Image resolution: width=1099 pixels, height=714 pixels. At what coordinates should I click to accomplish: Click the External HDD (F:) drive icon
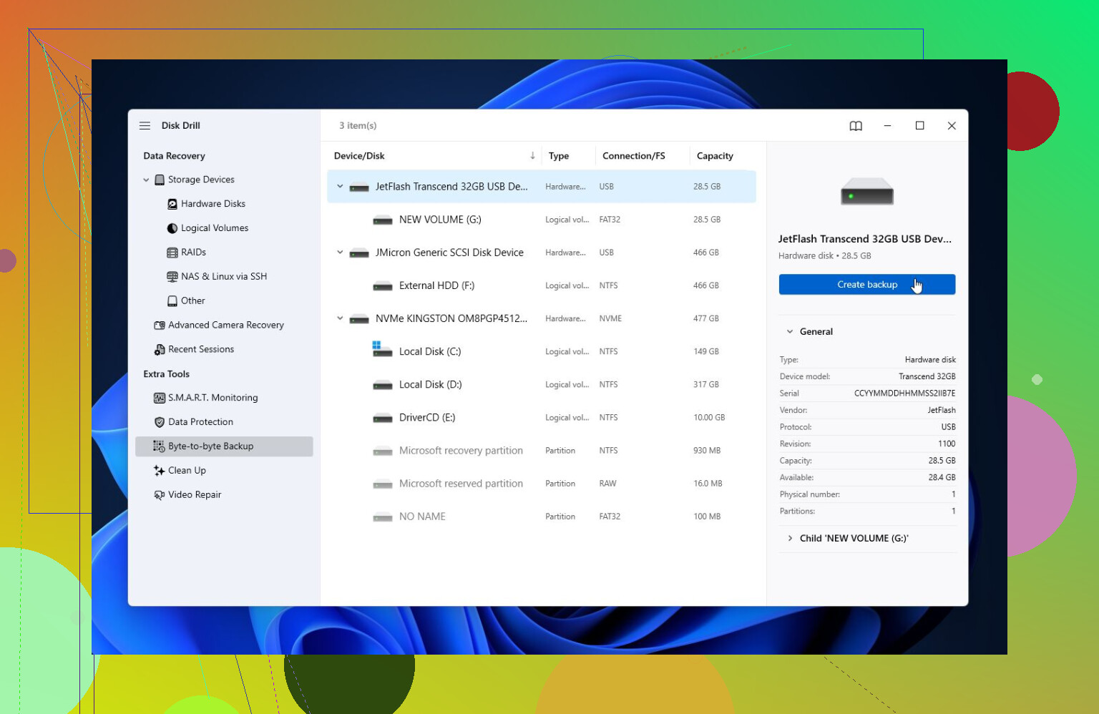click(x=383, y=286)
